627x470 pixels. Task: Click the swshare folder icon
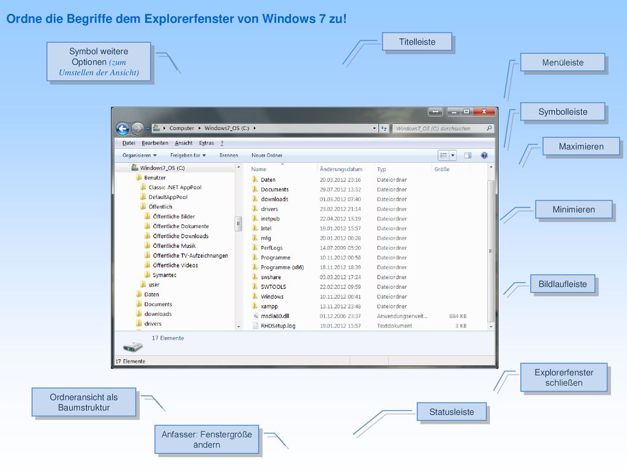[255, 277]
